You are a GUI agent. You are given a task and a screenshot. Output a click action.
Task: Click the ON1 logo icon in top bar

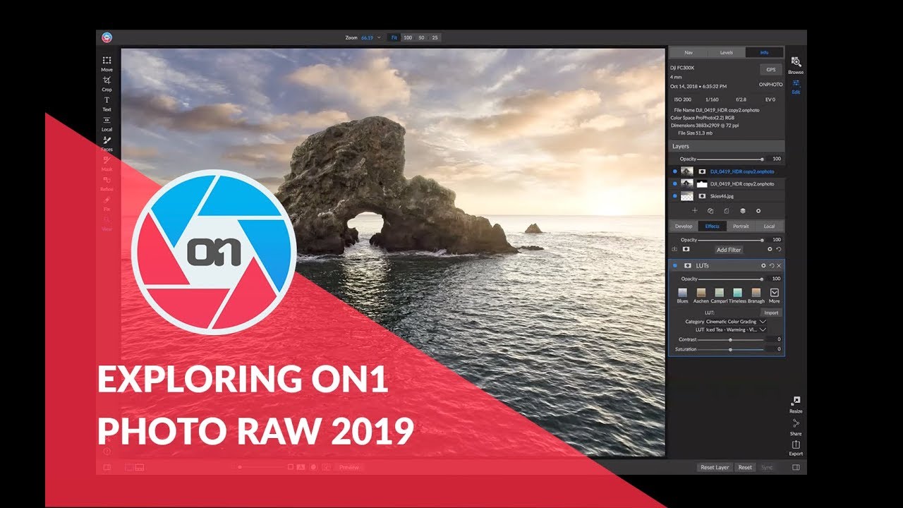pyautogui.click(x=107, y=37)
